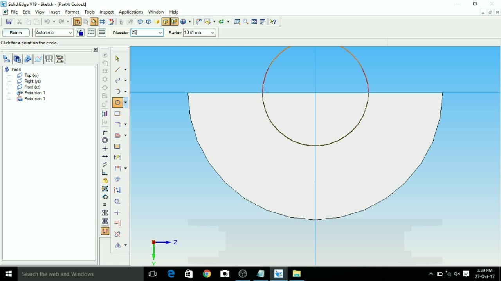The height and width of the screenshot is (281, 501).
Task: Activate the Line drawing tool
Action: tap(117, 69)
